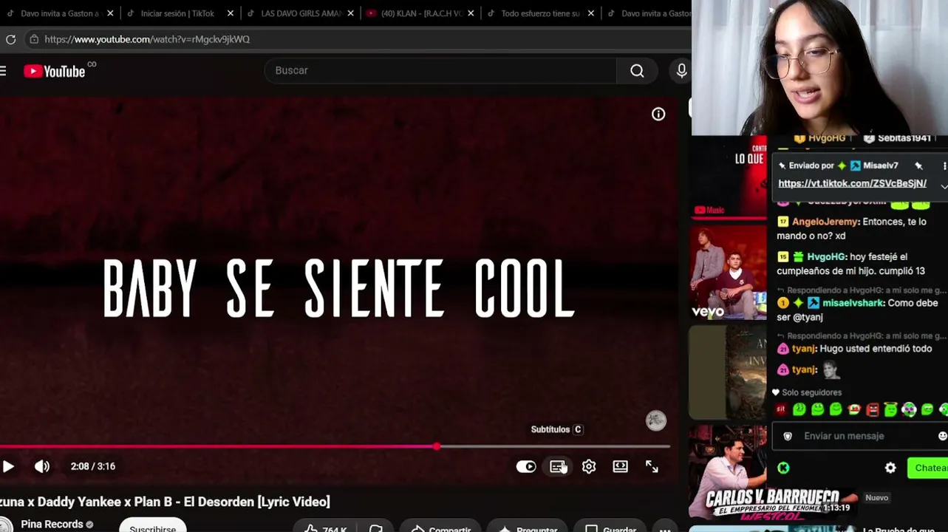Reload the page with the refresh icon
The image size is (948, 532).
pos(10,39)
